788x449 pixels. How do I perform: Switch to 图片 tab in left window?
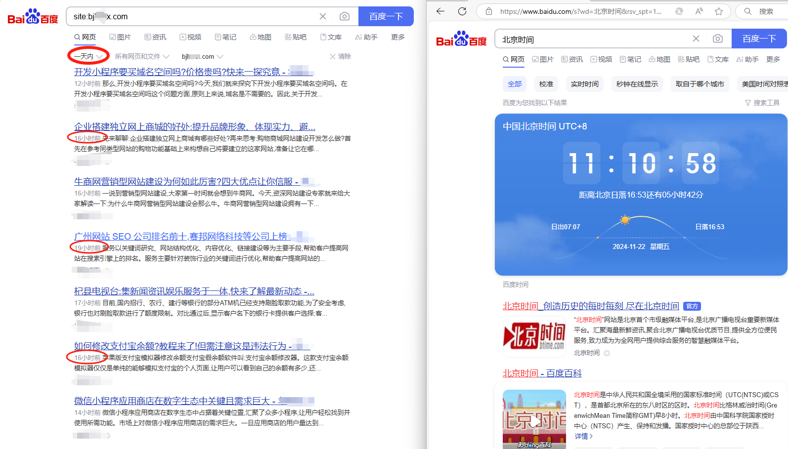tap(120, 37)
